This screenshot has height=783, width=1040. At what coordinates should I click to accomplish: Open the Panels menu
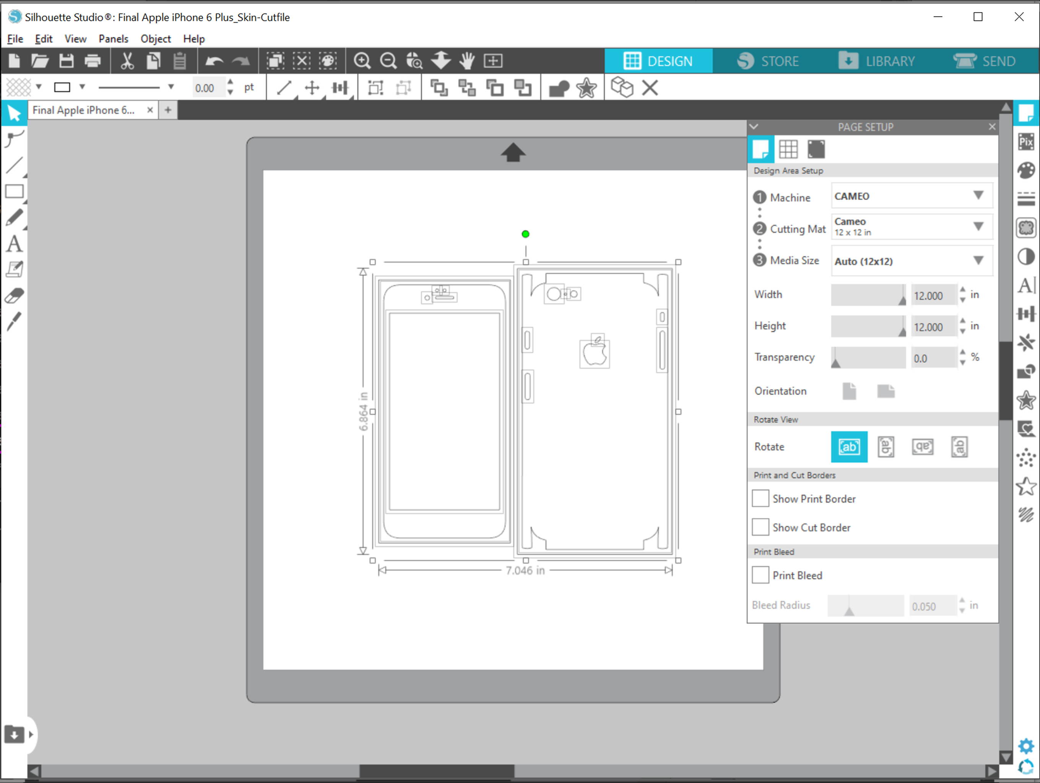click(113, 39)
